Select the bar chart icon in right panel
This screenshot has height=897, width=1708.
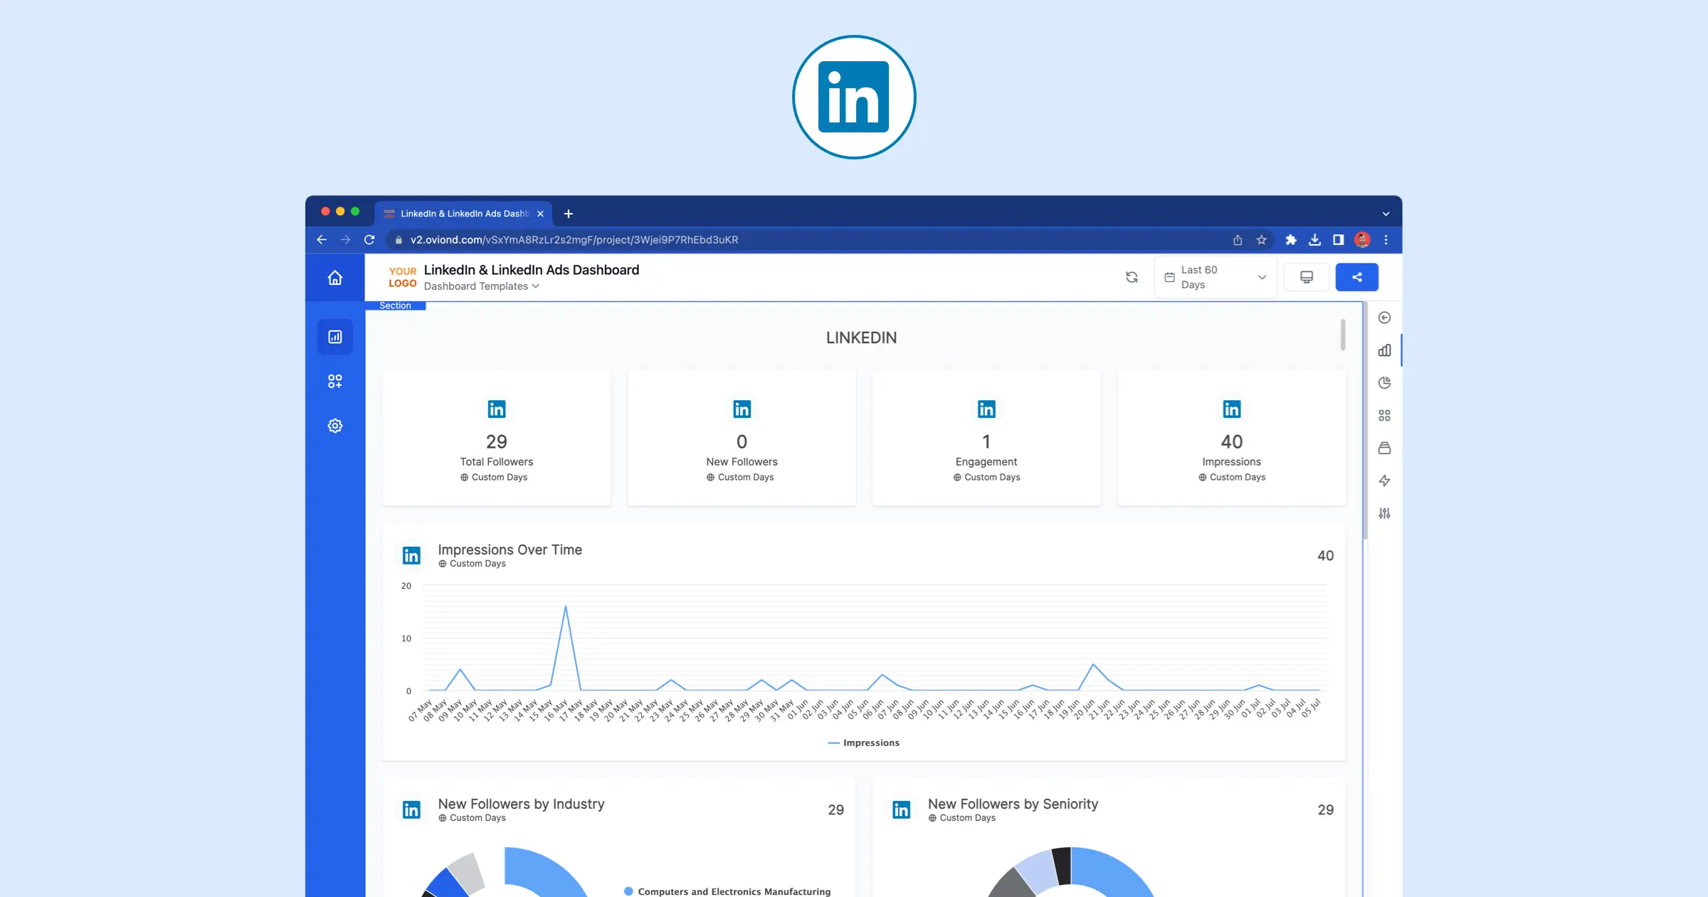click(1384, 350)
